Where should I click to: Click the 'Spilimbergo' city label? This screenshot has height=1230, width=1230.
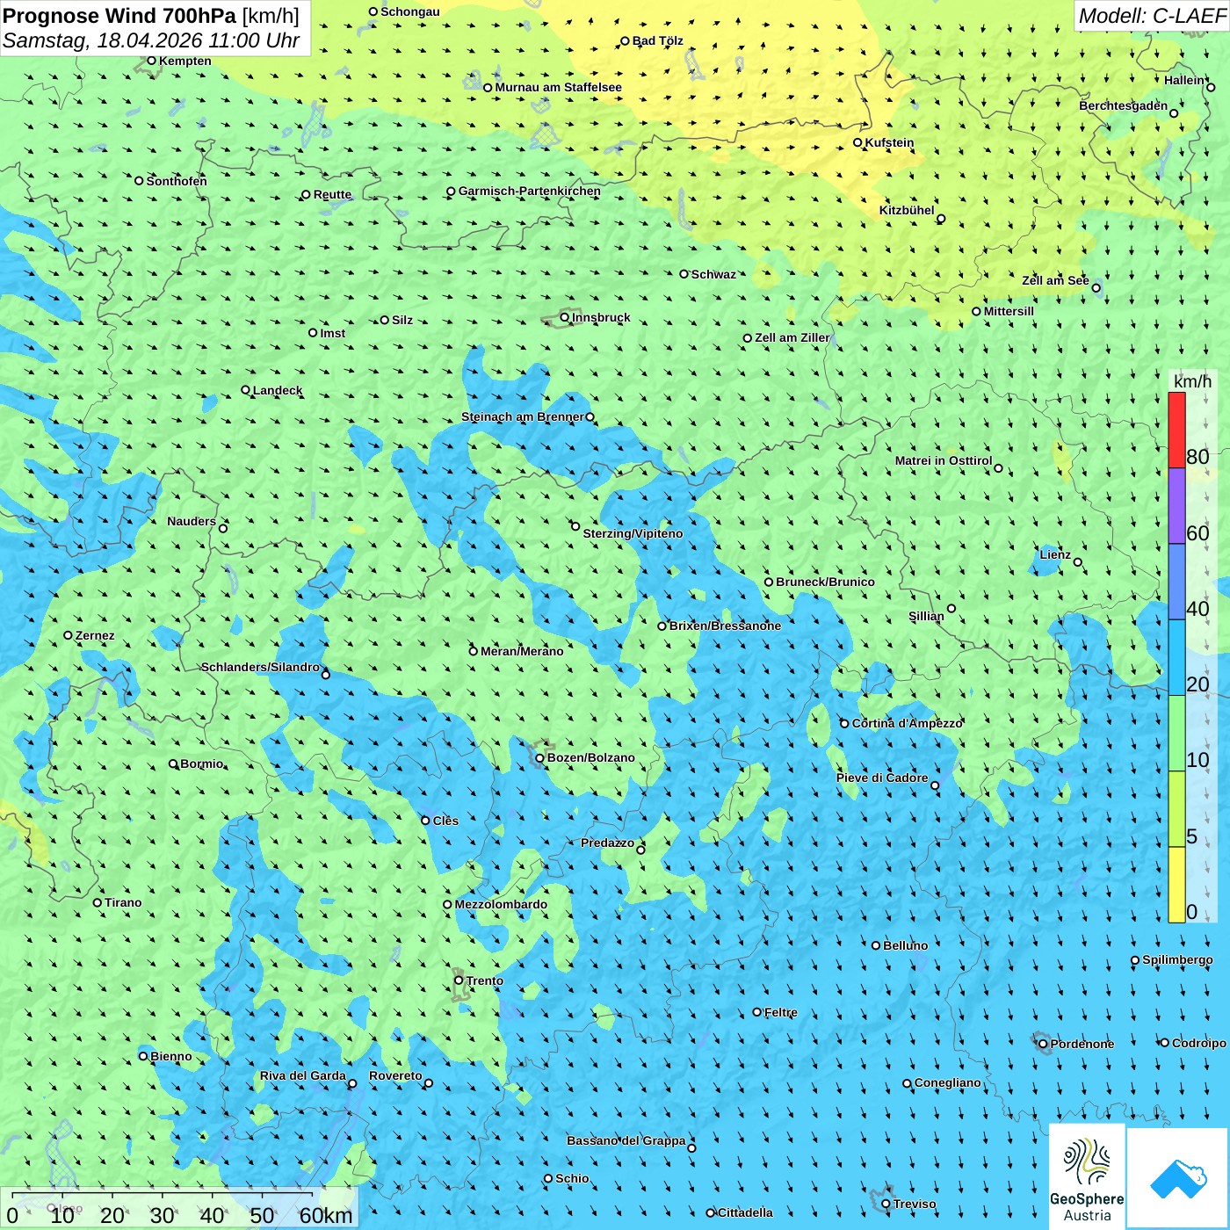pyautogui.click(x=1177, y=959)
